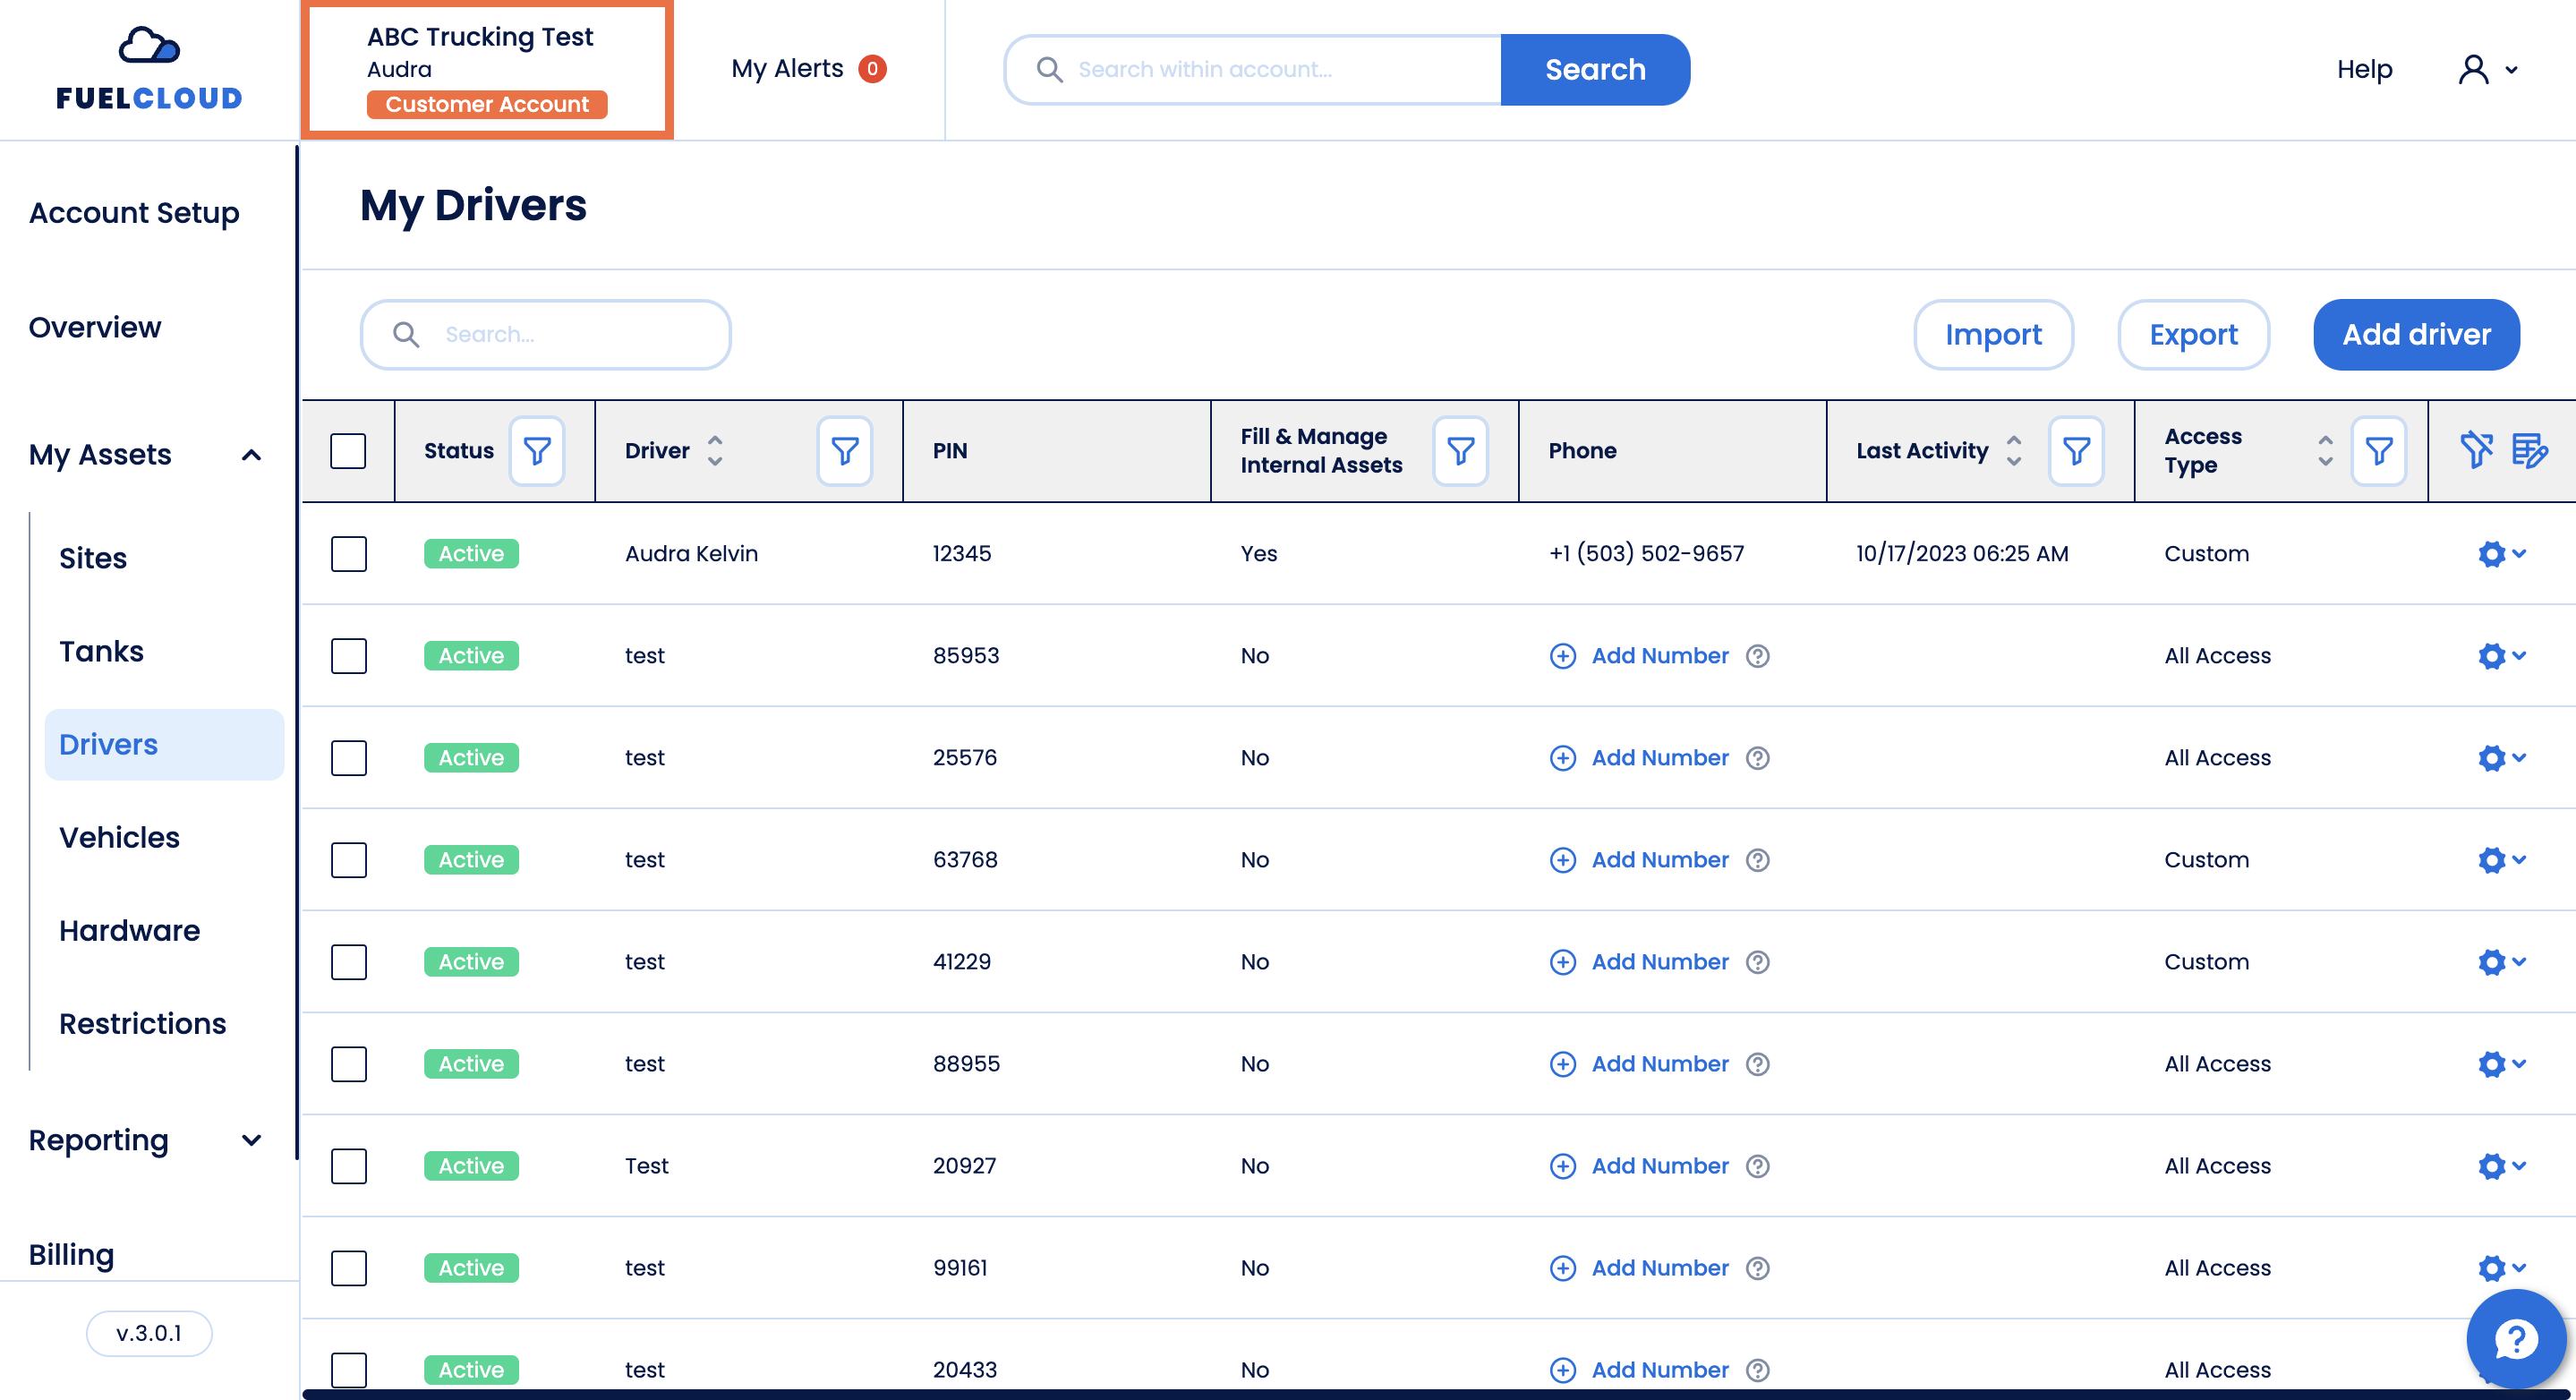Open gear actions menu for PIN 20927

[x=2502, y=1166]
